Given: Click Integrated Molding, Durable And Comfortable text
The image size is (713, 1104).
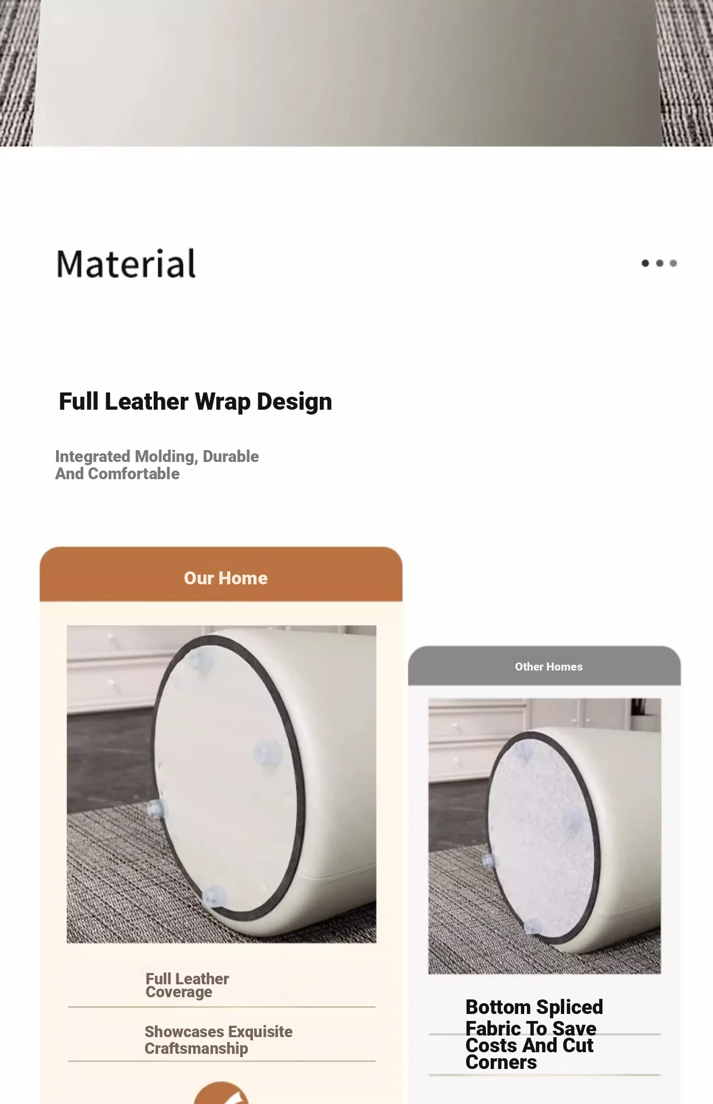Looking at the screenshot, I should (157, 465).
